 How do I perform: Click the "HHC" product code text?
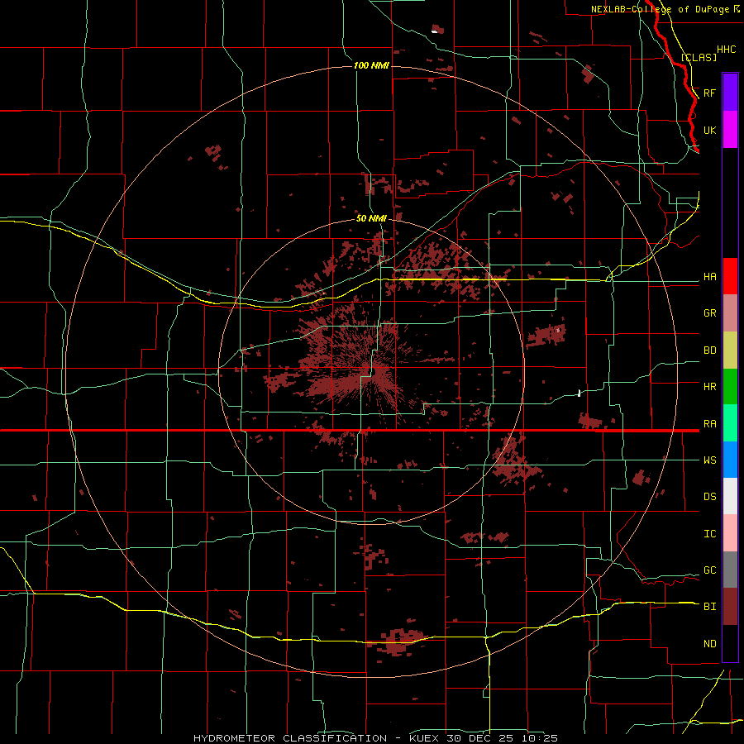[726, 50]
